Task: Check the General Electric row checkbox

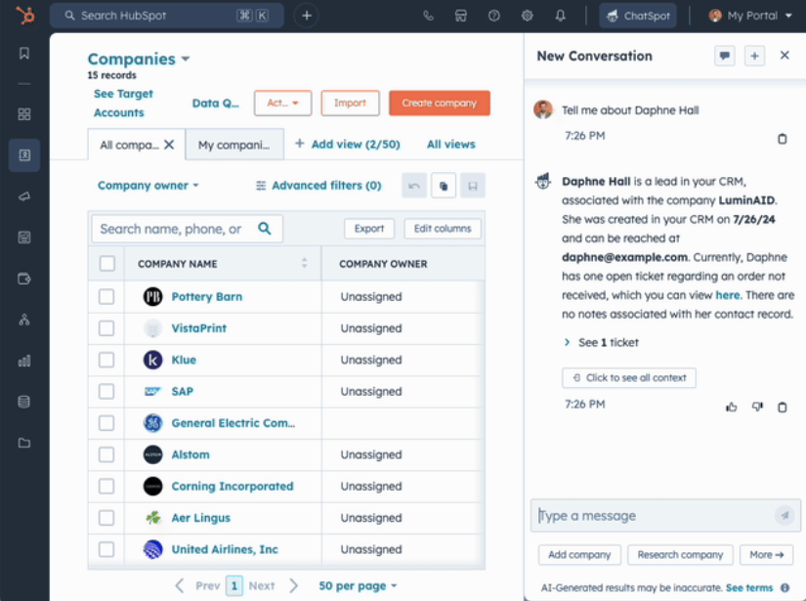Action: pyautogui.click(x=106, y=423)
